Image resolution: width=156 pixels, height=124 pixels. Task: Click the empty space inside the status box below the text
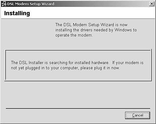point(78,75)
